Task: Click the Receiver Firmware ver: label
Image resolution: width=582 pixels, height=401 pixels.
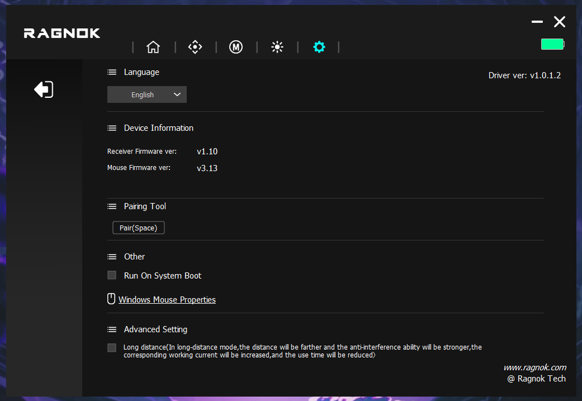Action: pyautogui.click(x=142, y=151)
